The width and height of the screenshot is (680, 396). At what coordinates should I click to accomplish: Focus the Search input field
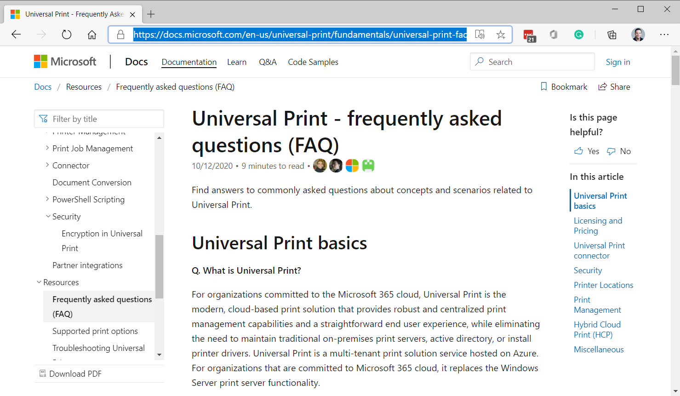532,62
